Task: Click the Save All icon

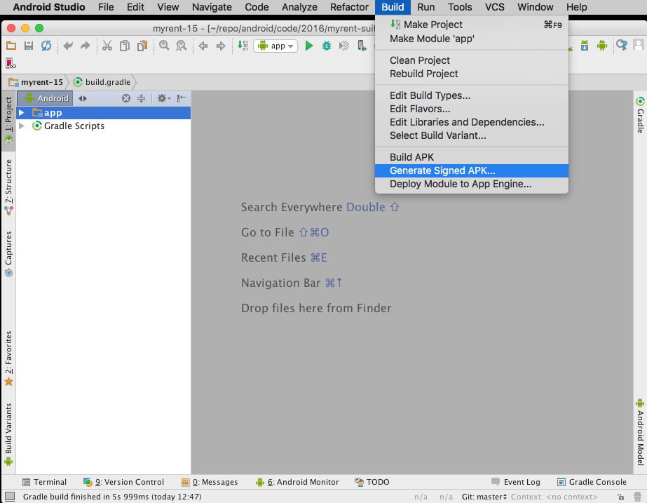Action: (28, 45)
